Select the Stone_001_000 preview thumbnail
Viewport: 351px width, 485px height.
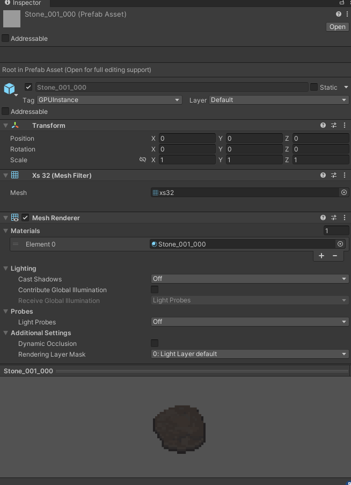click(x=179, y=429)
